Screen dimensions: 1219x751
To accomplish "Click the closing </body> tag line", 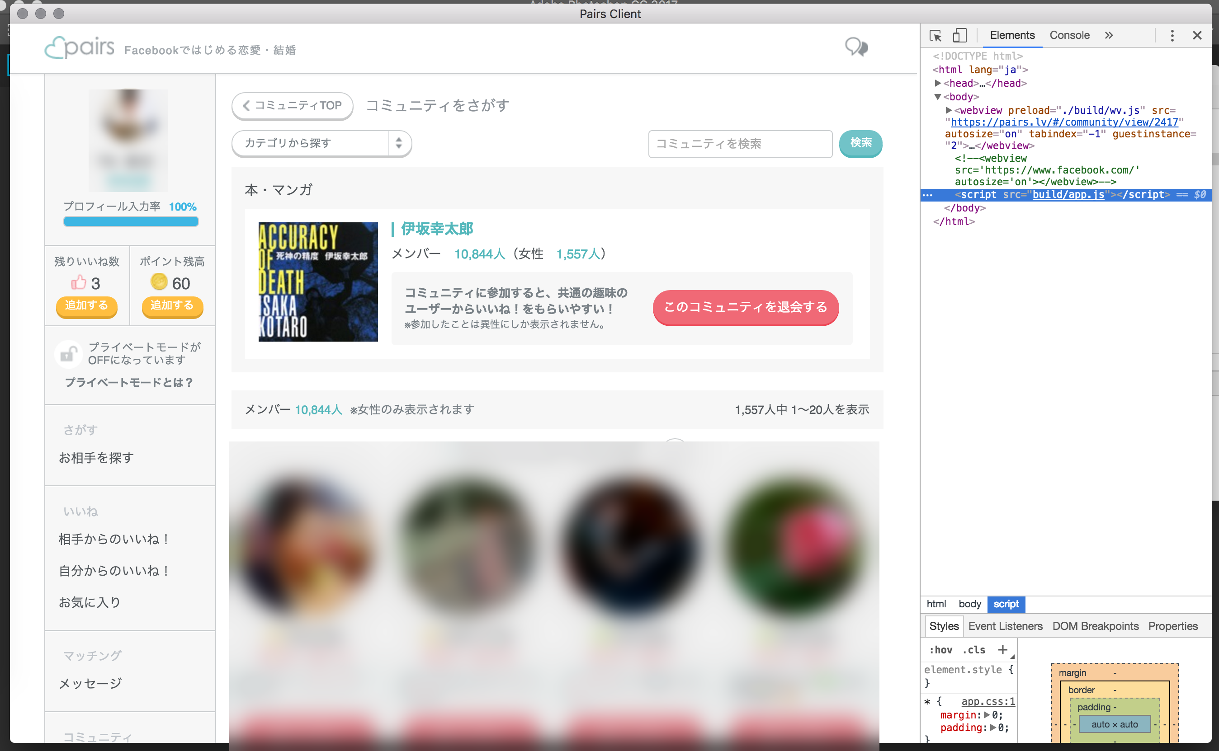I will (x=964, y=208).
